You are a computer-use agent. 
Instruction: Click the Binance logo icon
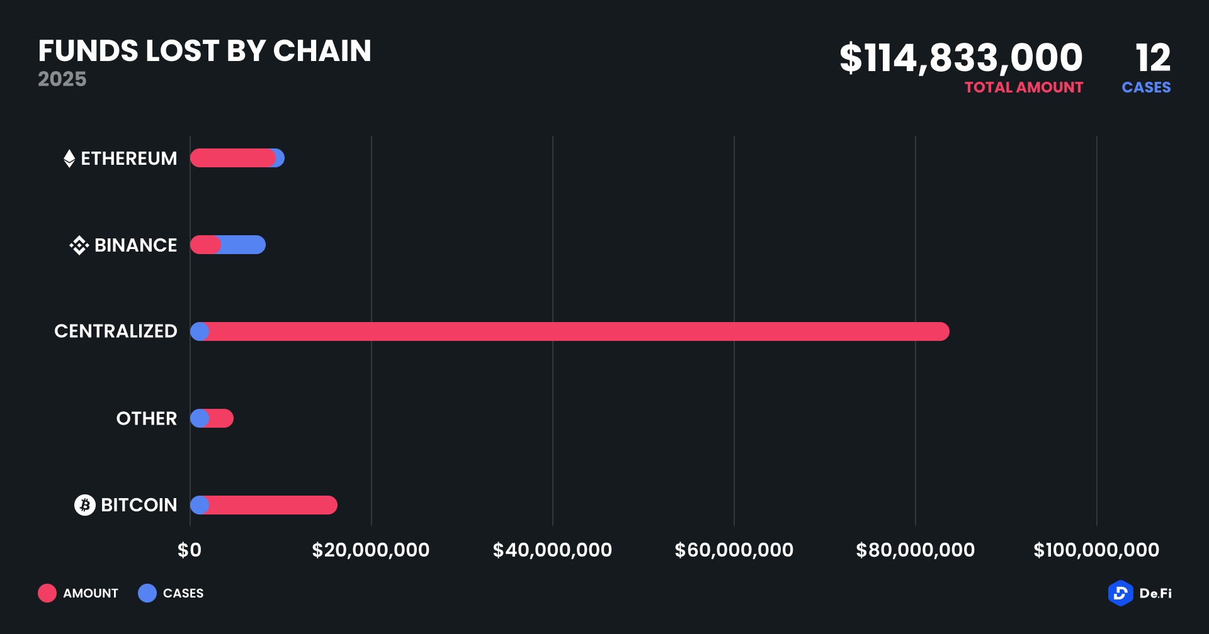coord(79,245)
